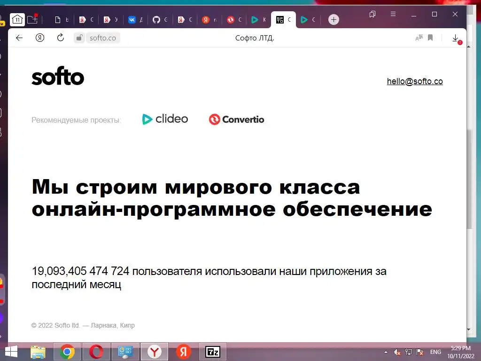The height and width of the screenshot is (361, 481).
Task: Click the new tab group icon with red dot
Action: point(32,19)
